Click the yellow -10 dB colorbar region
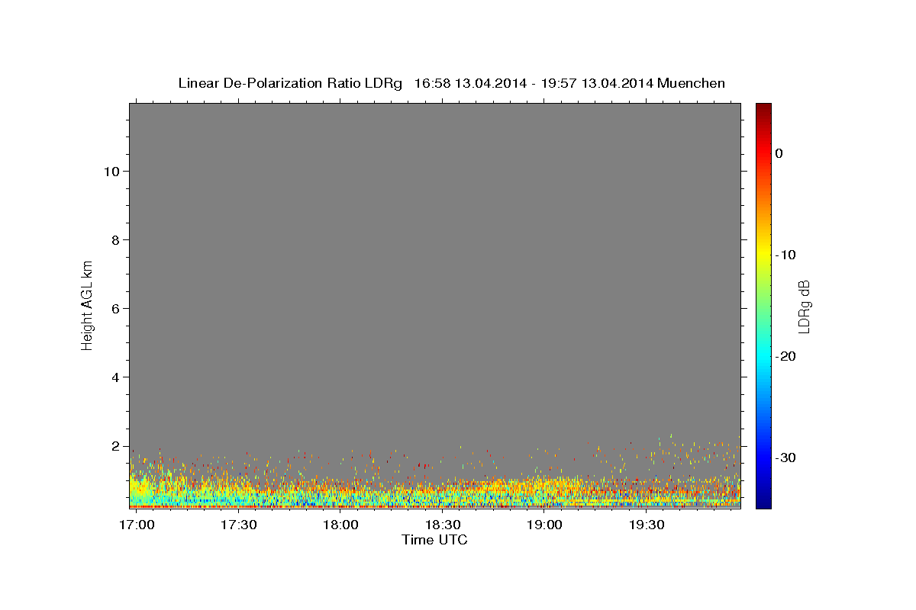This screenshot has width=916, height=610. (x=763, y=255)
